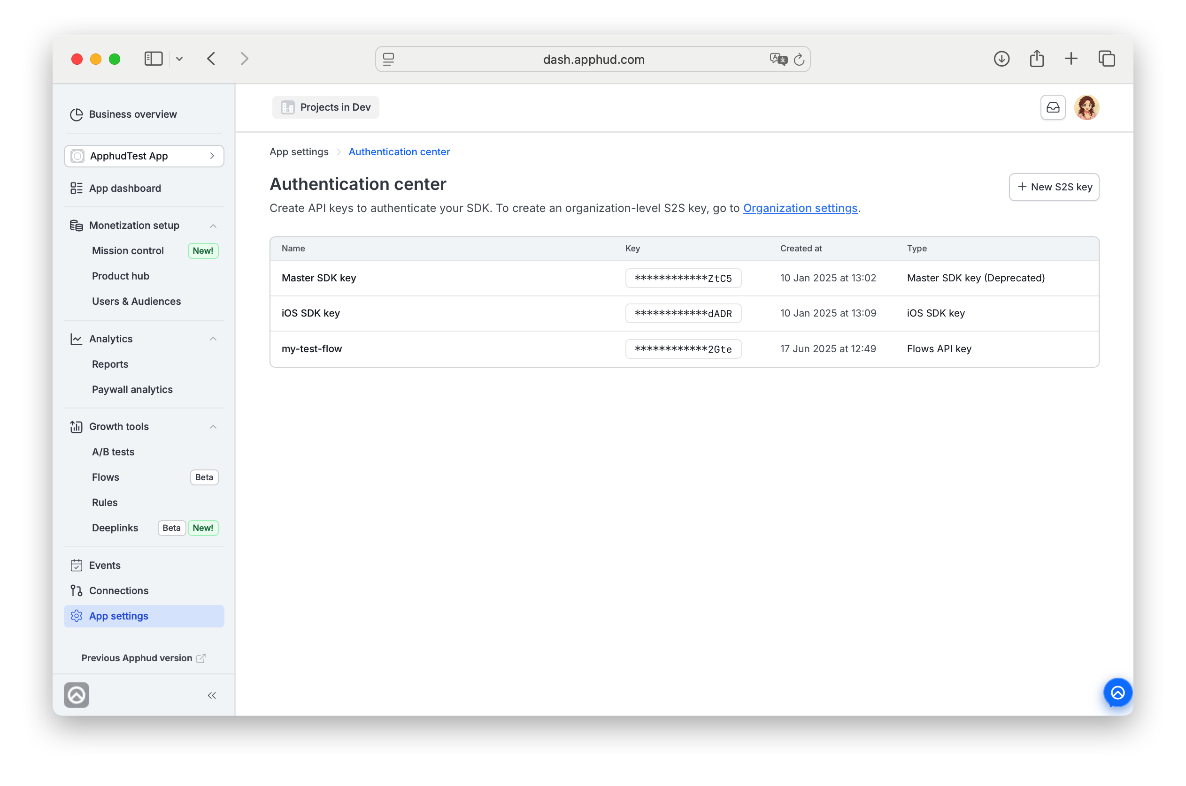Copy the iOS SDK key ending dADR
This screenshot has height=786, width=1186.
pos(683,313)
